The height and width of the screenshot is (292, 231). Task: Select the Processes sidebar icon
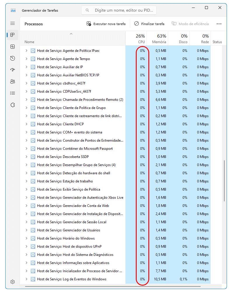[x=13, y=35]
